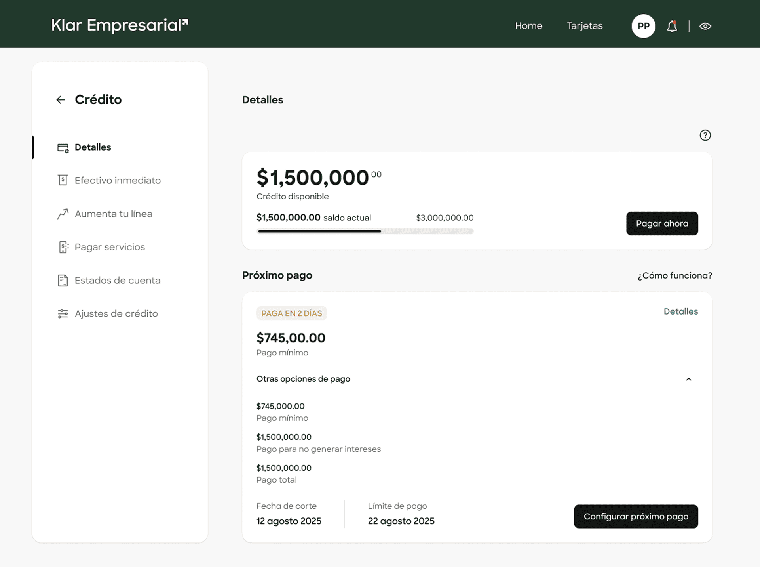The width and height of the screenshot is (760, 567).
Task: Click the back arrow beside Crédito
Action: click(61, 100)
